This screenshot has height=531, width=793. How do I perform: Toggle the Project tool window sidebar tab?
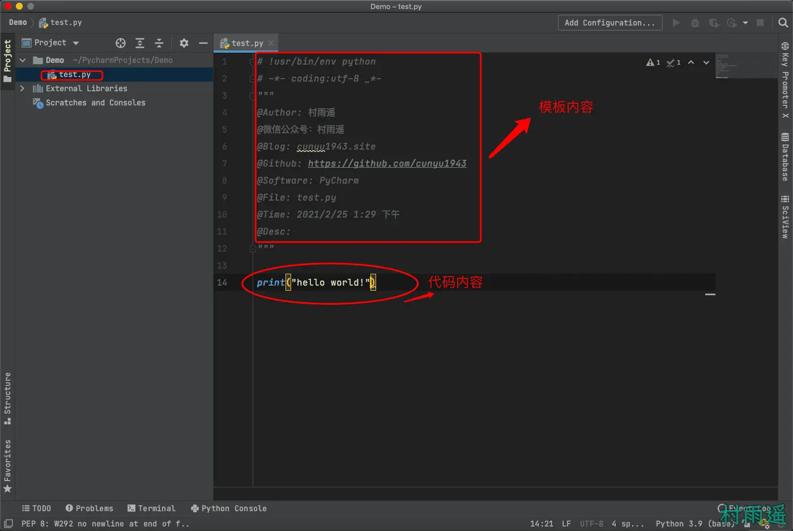[7, 60]
